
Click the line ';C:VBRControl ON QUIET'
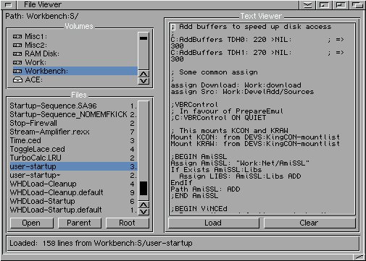(218, 118)
